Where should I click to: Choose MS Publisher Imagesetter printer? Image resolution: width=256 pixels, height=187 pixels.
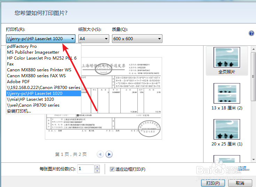pos(43,52)
